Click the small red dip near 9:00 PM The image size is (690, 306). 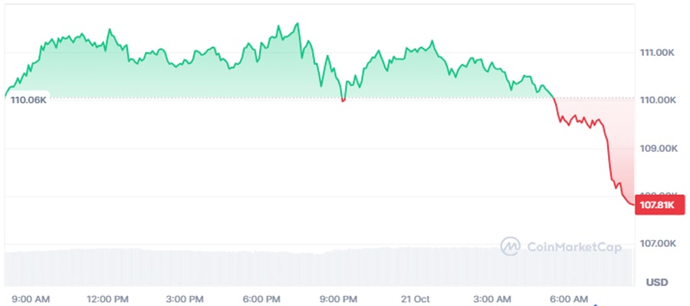coord(343,99)
